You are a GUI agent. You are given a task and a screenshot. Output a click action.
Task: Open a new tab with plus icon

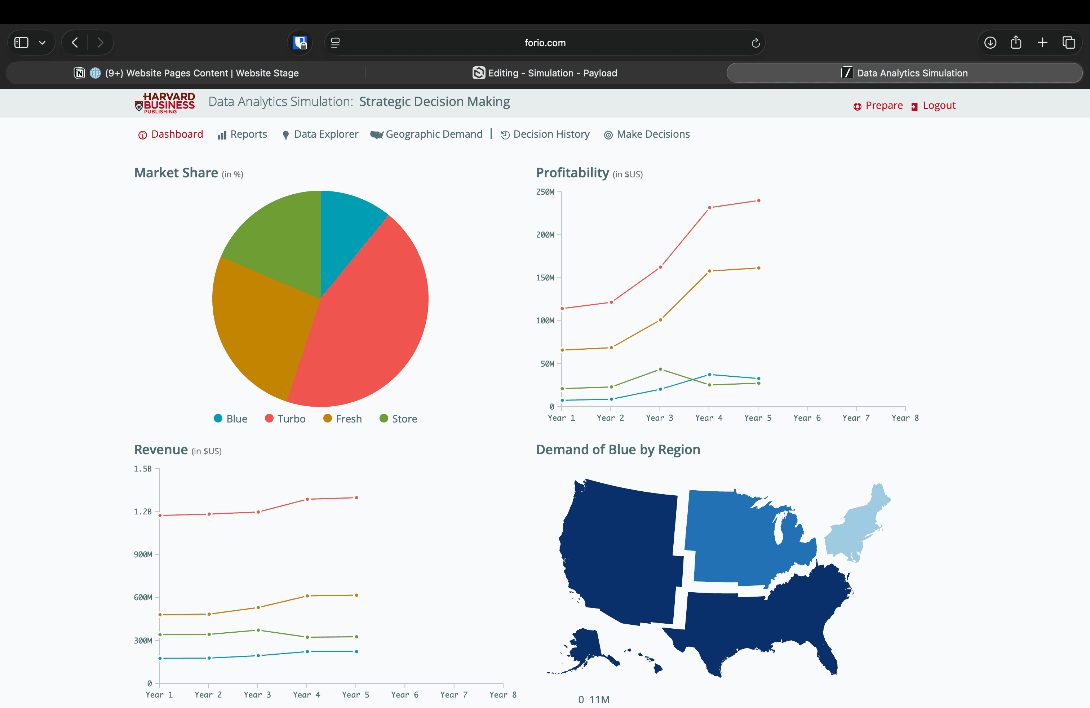click(x=1042, y=43)
